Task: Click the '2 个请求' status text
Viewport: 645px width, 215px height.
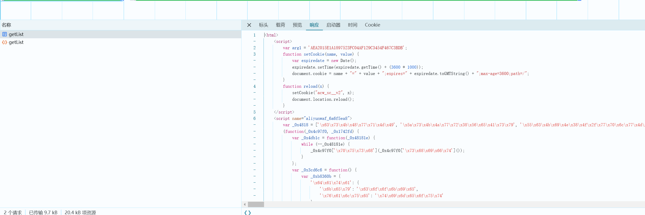Action: (x=13, y=212)
